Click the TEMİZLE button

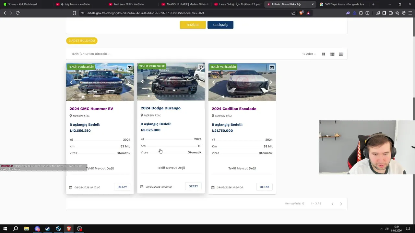193,25
